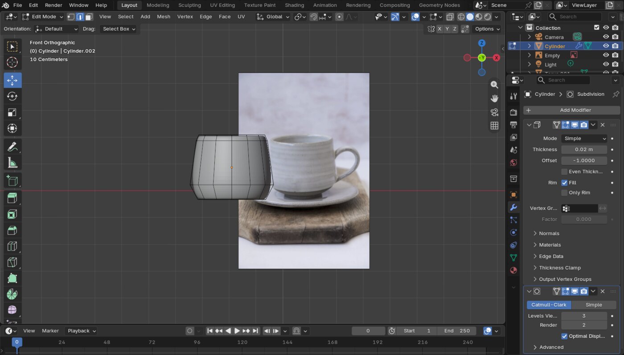Enable the Even Thickness checkbox
This screenshot has width=624, height=355.
pos(564,171)
